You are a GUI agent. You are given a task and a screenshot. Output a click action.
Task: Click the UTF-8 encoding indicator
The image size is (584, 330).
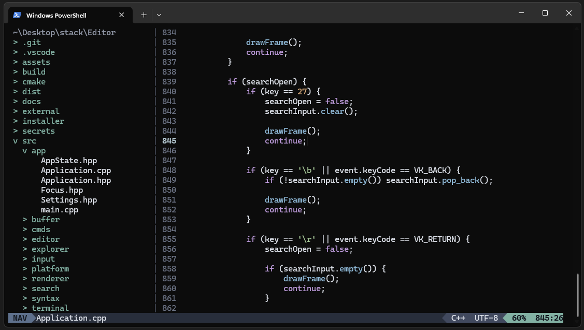pos(486,318)
